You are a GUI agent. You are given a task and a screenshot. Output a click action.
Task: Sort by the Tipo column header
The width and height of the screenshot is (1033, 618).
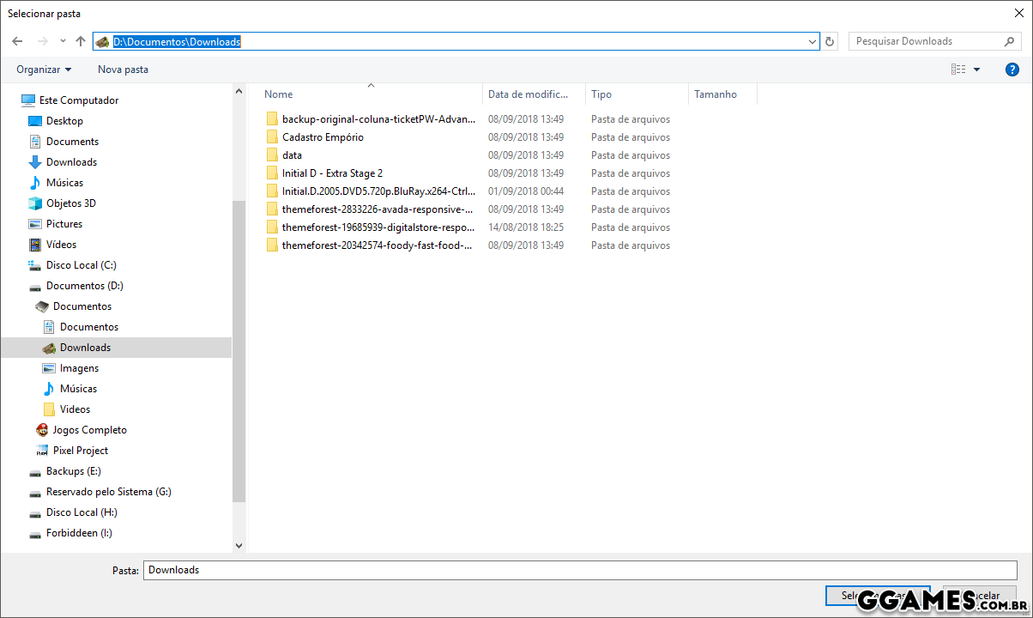coord(601,94)
